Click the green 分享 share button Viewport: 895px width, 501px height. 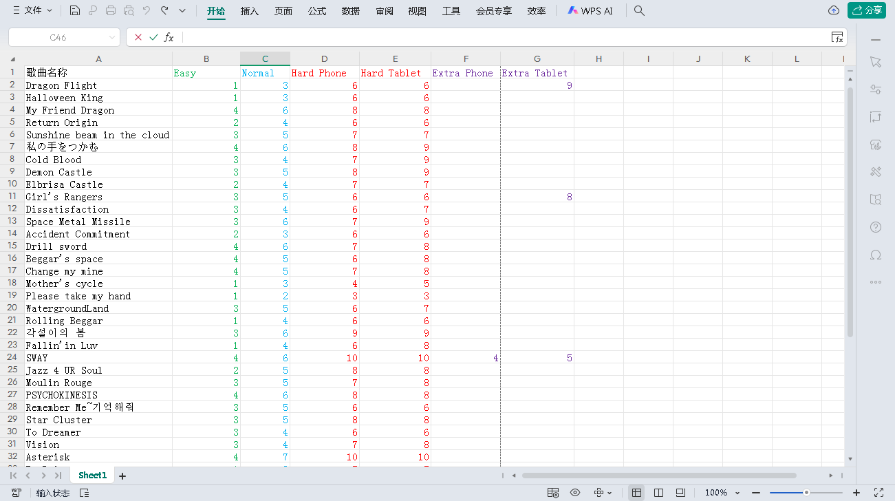[866, 10]
